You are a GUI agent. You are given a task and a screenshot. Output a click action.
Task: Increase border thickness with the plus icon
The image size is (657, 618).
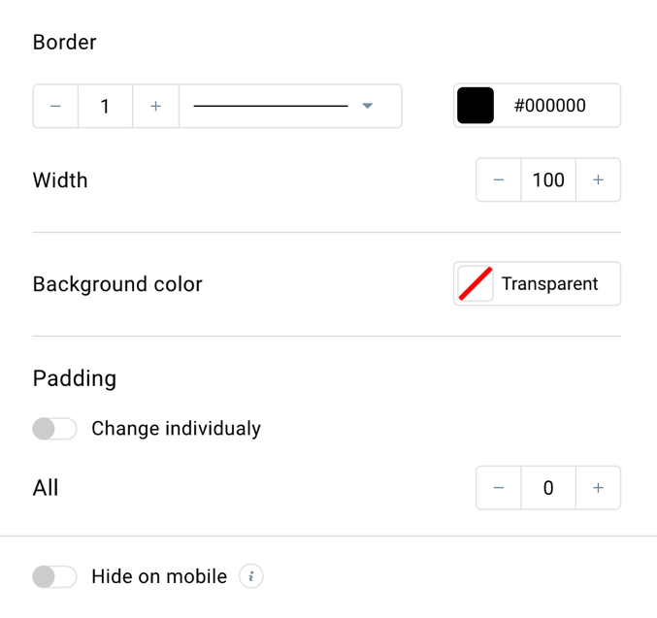tap(155, 106)
